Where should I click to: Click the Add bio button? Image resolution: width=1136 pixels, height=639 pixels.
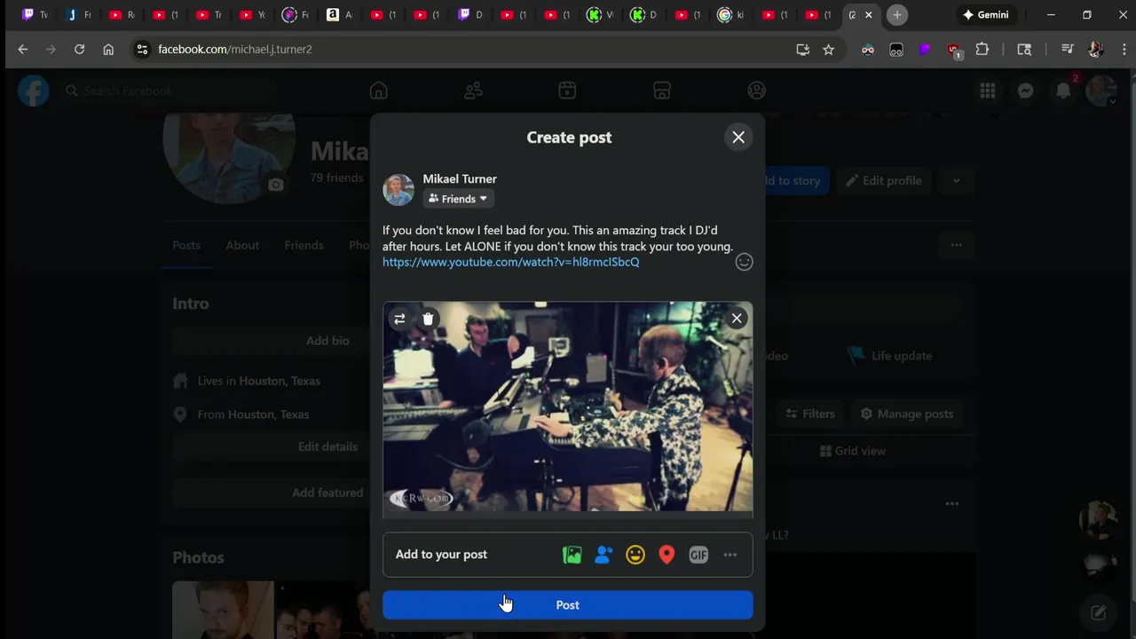tap(327, 341)
